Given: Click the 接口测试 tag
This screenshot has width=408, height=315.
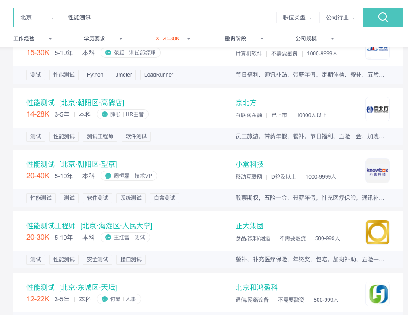Looking at the screenshot, I should (x=131, y=260).
